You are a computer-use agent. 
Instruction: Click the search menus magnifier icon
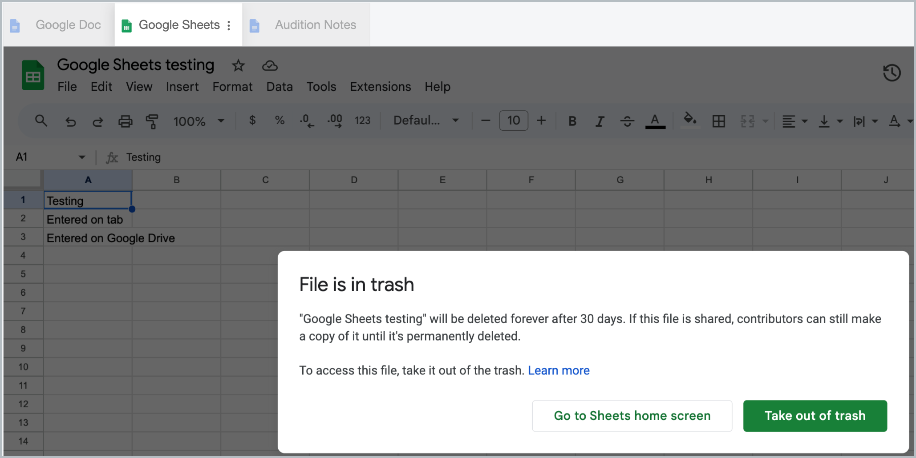coord(41,121)
